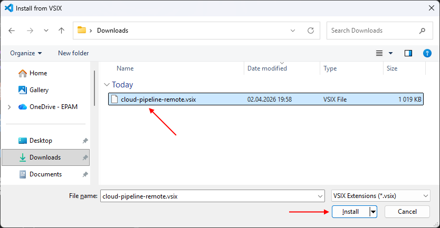
Task: Click the Up one level arrow
Action: (61, 31)
